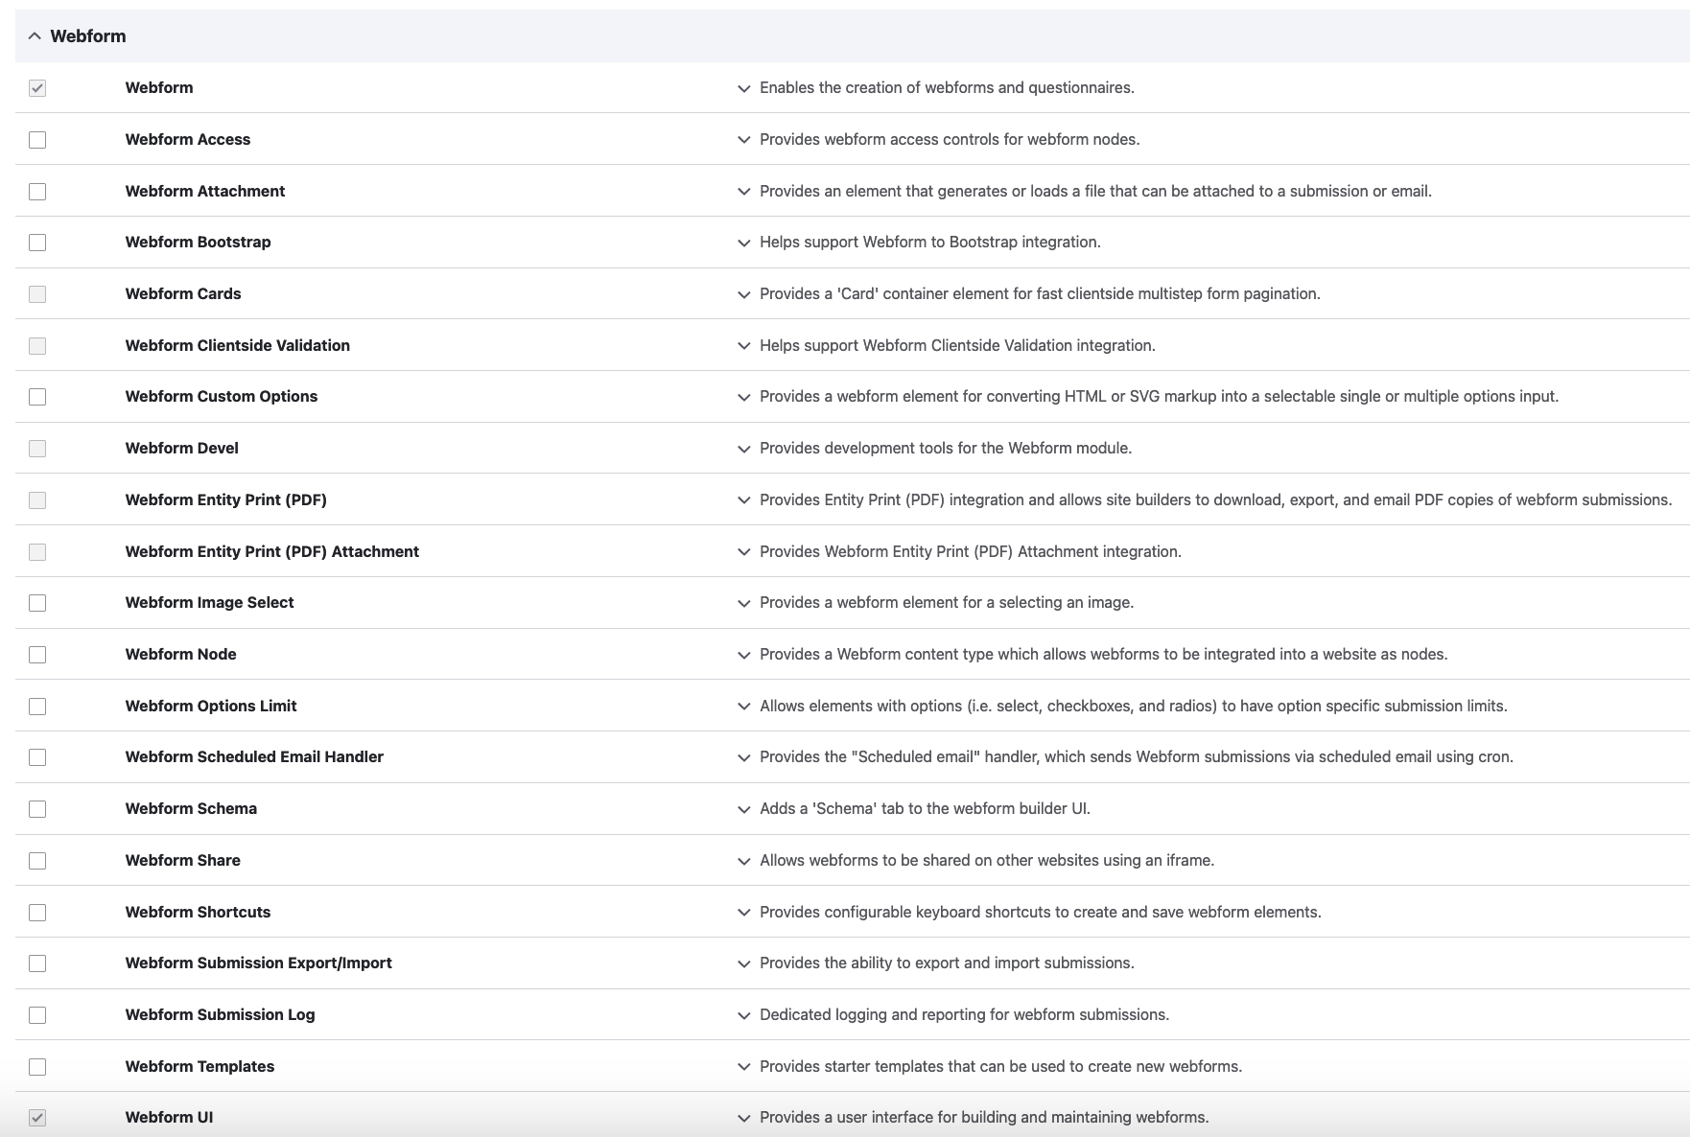Enable the Webform Options Limit checkbox
Viewport: 1690px width, 1137px height.
37,707
